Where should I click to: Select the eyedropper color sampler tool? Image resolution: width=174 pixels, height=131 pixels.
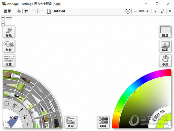point(21,110)
